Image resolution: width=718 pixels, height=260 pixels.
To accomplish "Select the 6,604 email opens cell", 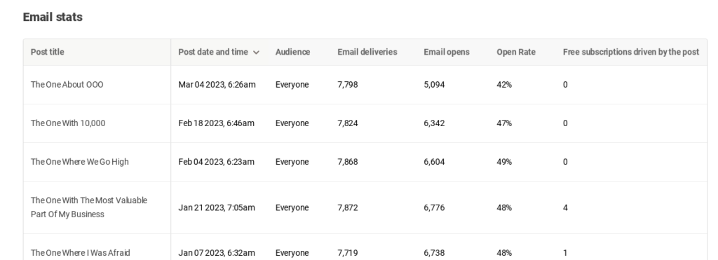I will (434, 162).
